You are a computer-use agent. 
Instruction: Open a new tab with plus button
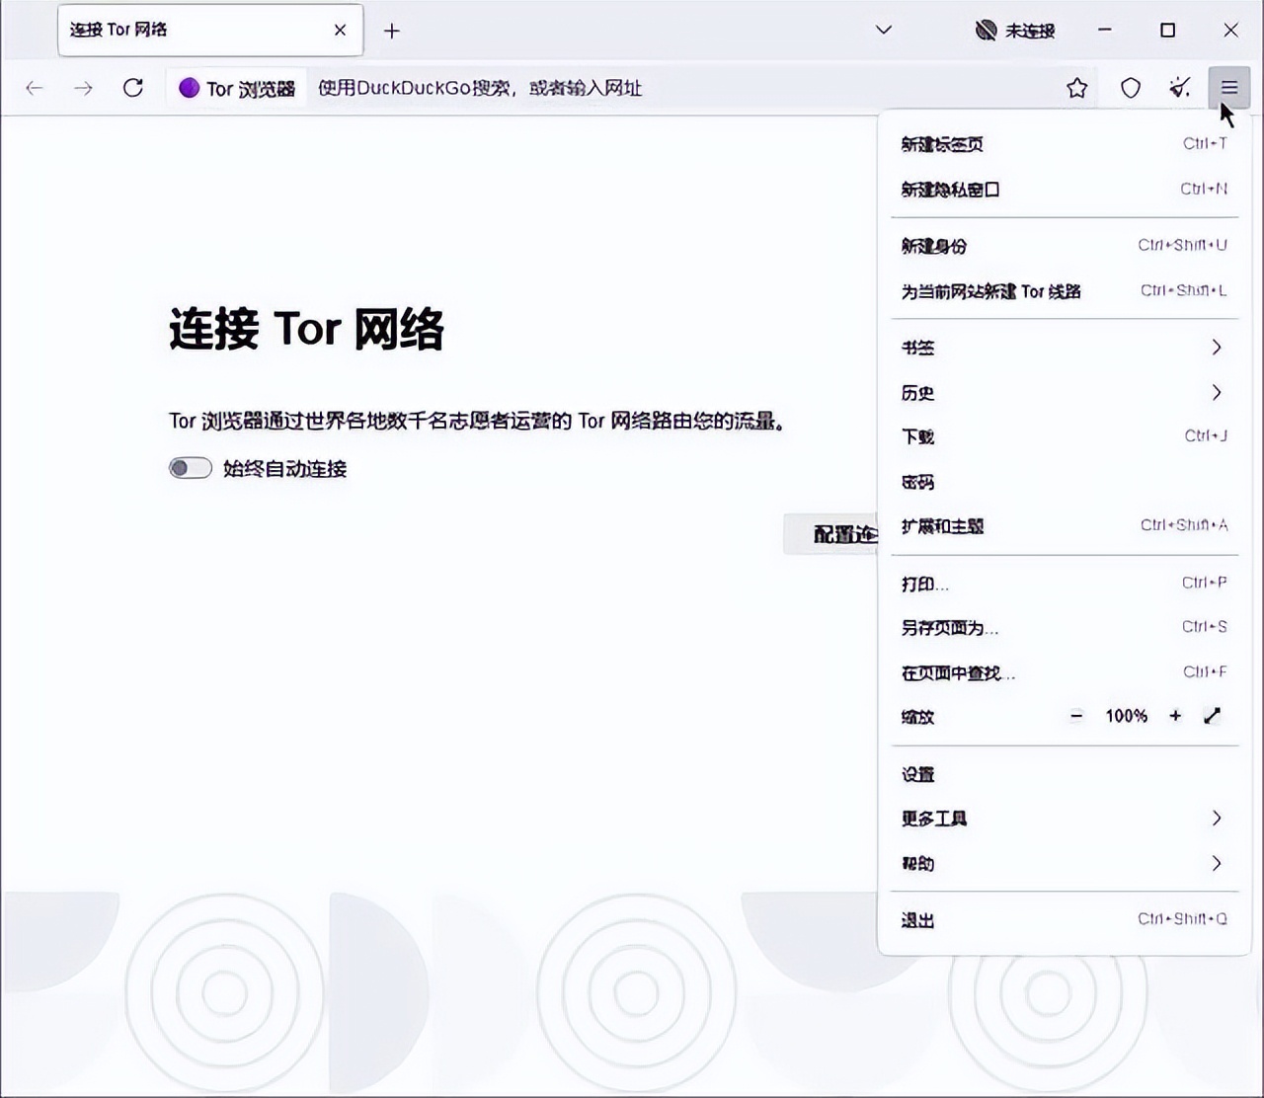coord(392,31)
